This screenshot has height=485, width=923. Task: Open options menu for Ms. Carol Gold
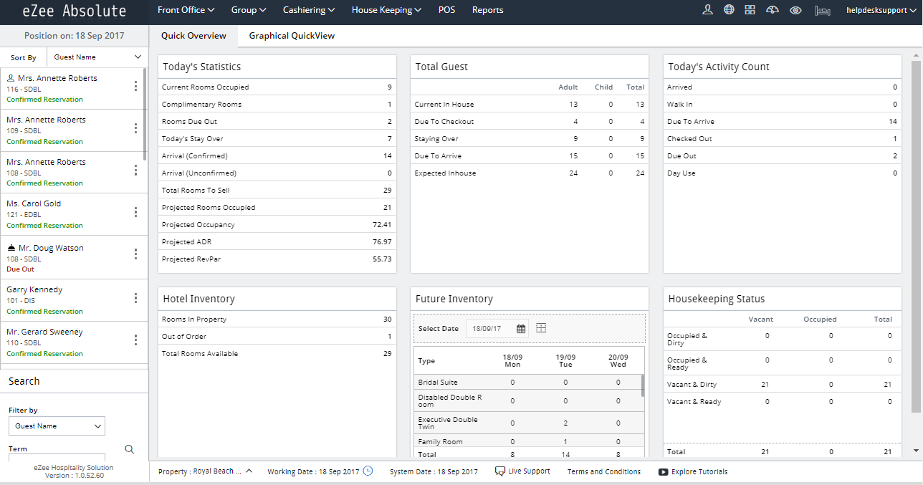pos(135,212)
